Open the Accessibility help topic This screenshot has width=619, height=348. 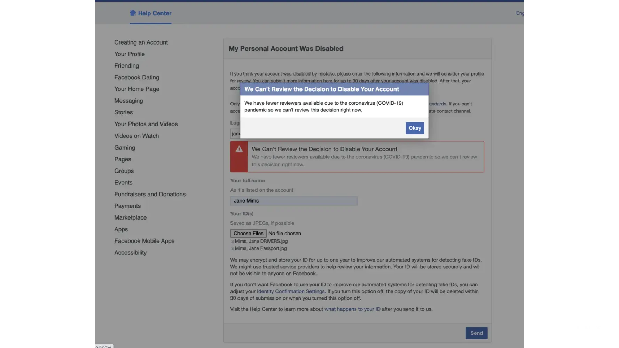tap(130, 253)
